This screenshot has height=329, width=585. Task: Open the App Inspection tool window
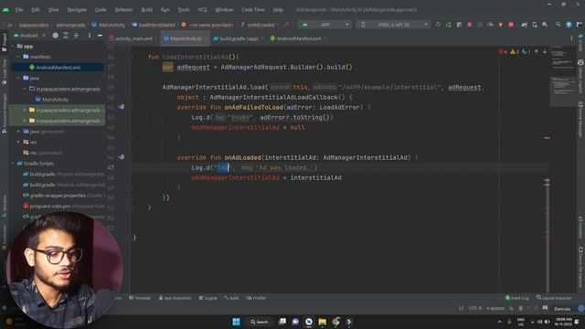tap(175, 298)
